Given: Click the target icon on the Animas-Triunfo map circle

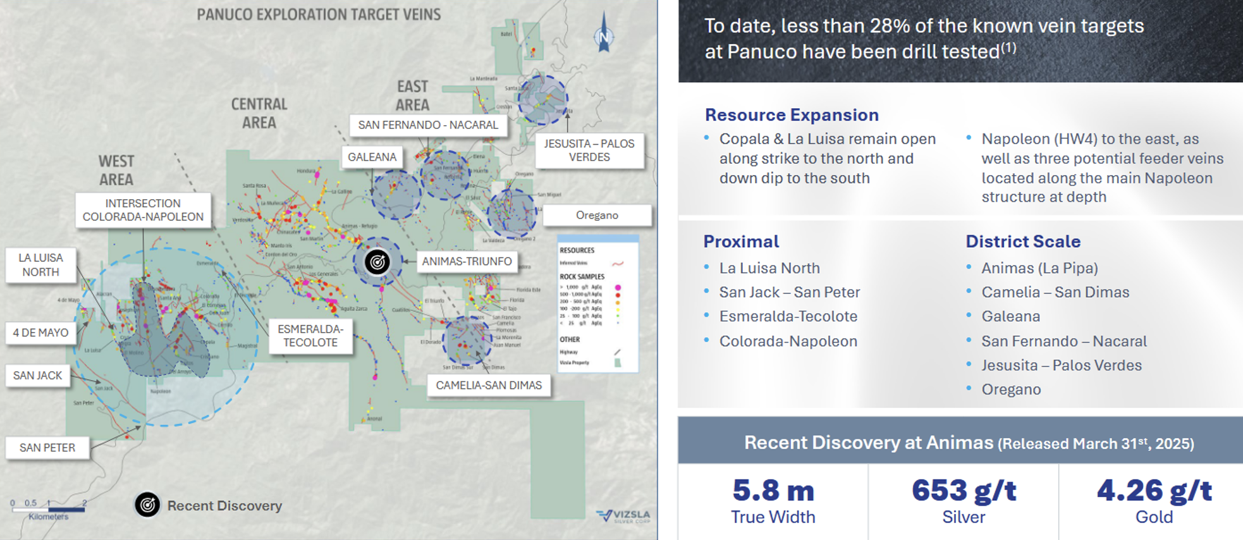Looking at the screenshot, I should click(377, 262).
